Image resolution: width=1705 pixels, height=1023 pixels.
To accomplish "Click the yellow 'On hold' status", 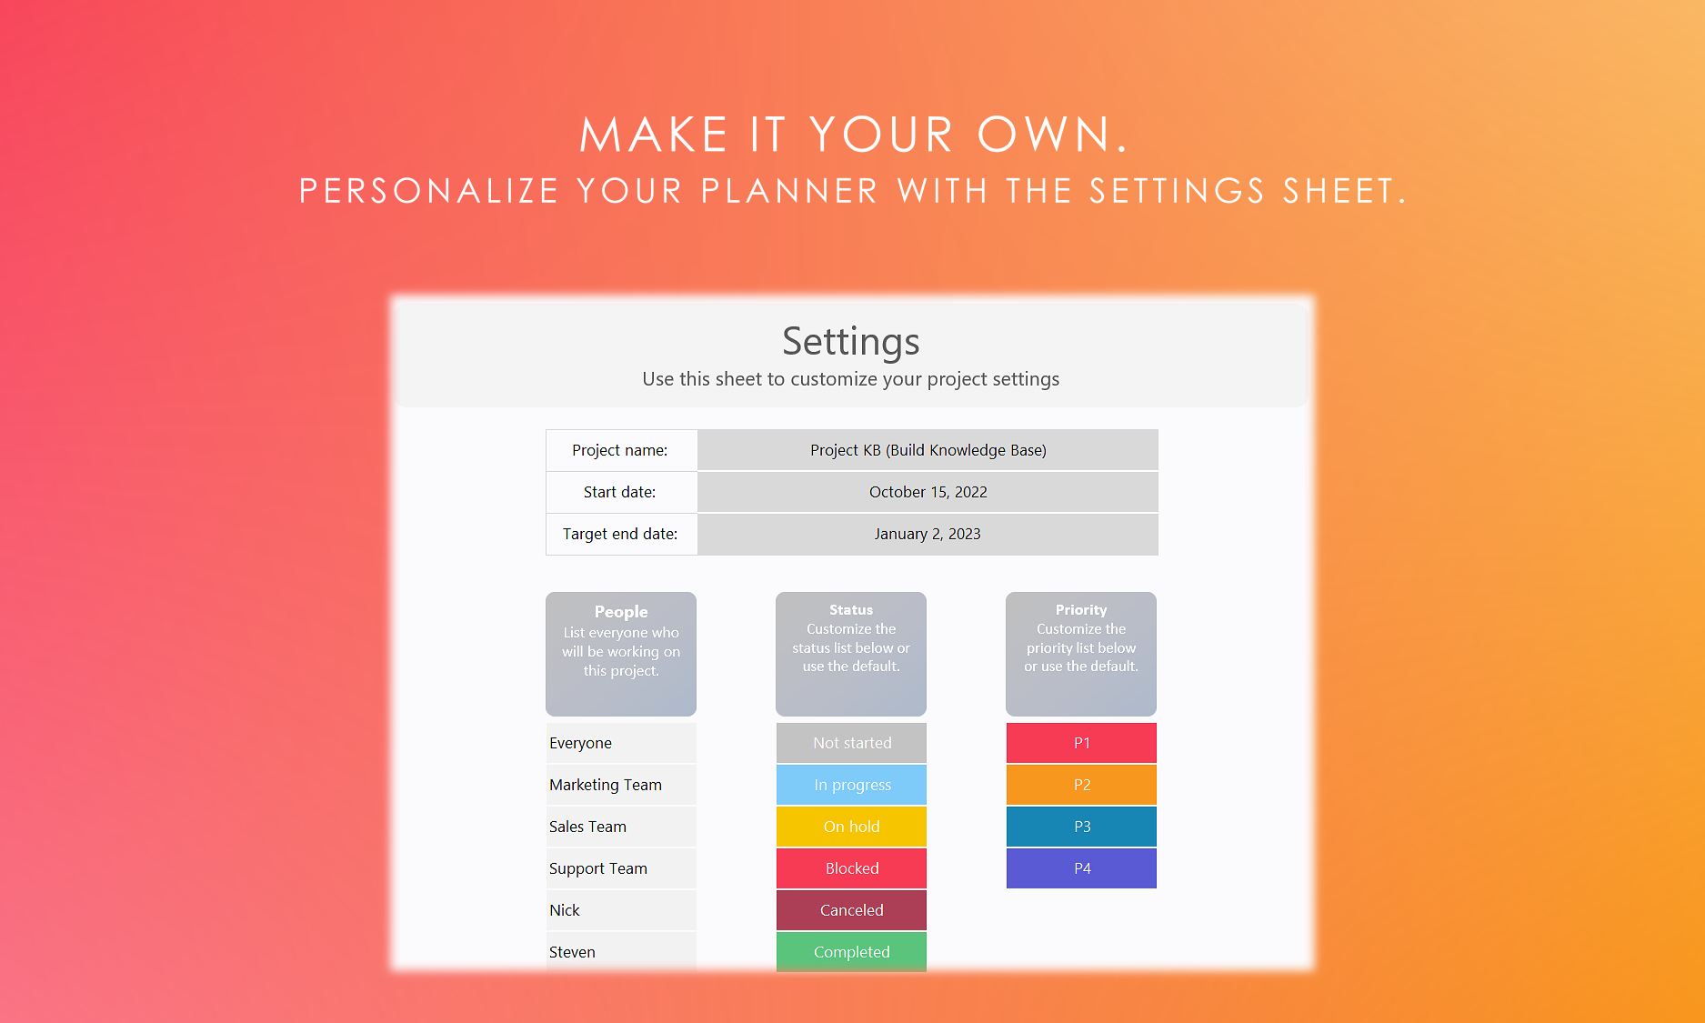I will (x=851, y=827).
